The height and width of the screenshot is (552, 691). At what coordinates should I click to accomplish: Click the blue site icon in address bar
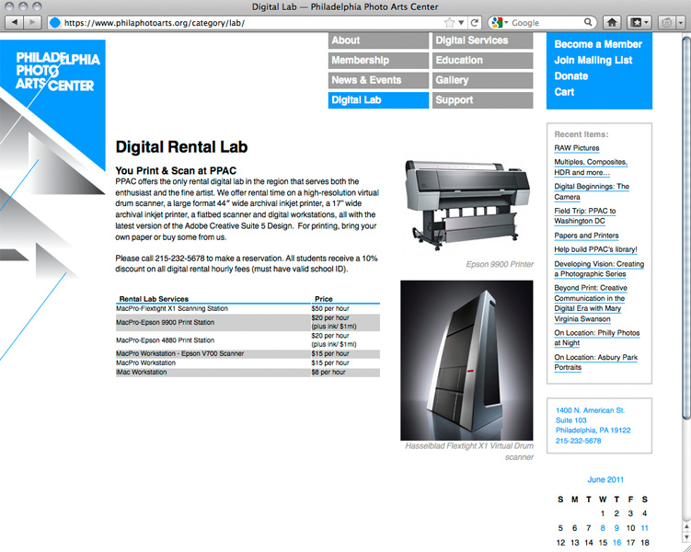[x=55, y=22]
